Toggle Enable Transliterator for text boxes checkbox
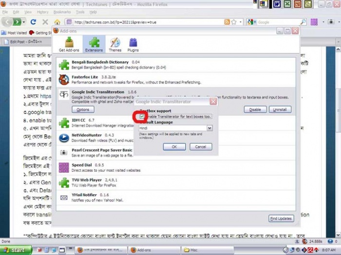The width and height of the screenshot is (341, 255). point(142,117)
